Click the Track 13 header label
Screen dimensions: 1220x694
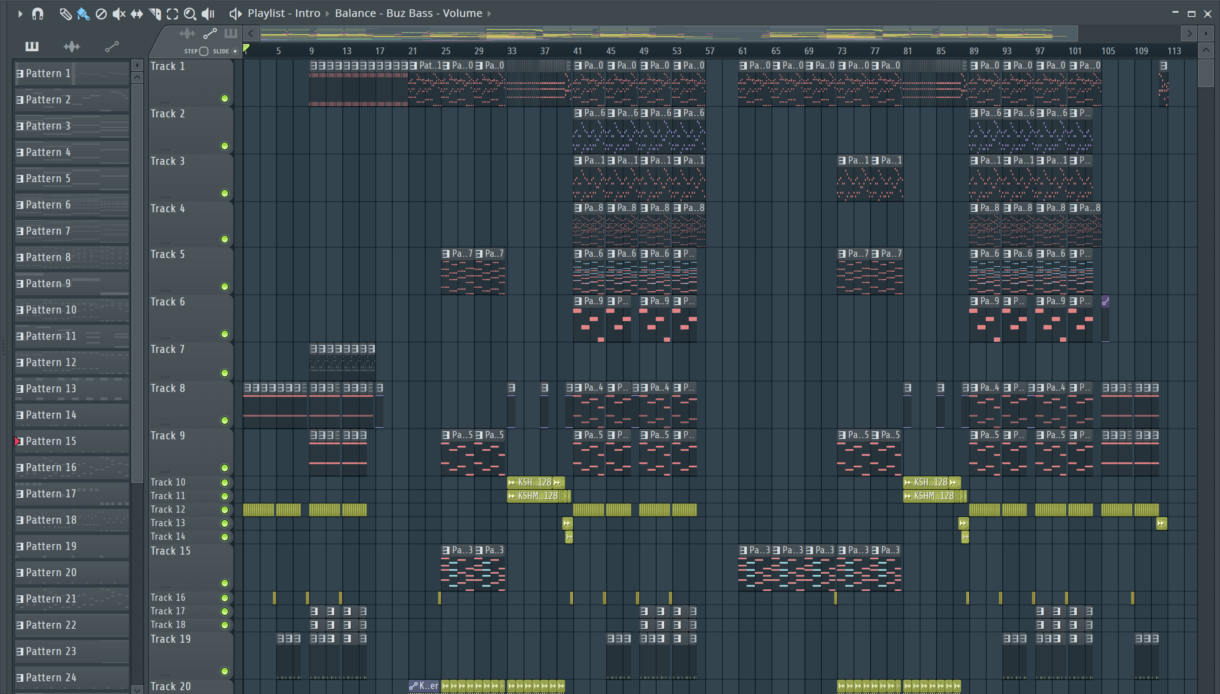168,523
